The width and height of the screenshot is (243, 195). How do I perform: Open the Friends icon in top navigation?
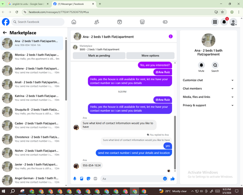coord(97,22)
